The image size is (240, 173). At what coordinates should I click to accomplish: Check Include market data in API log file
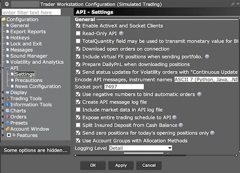(x=78, y=109)
